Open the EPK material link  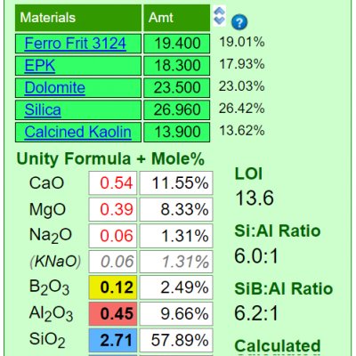pyautogui.click(x=40, y=65)
